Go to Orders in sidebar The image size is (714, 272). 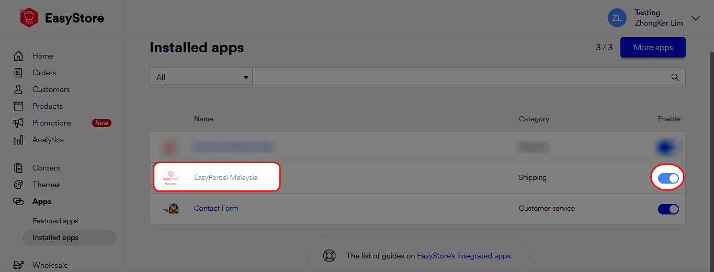44,73
